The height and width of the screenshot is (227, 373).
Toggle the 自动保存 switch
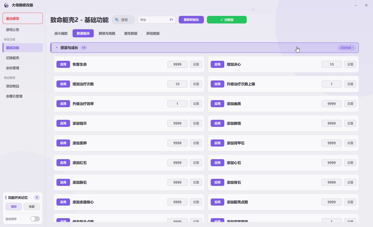[35, 219]
